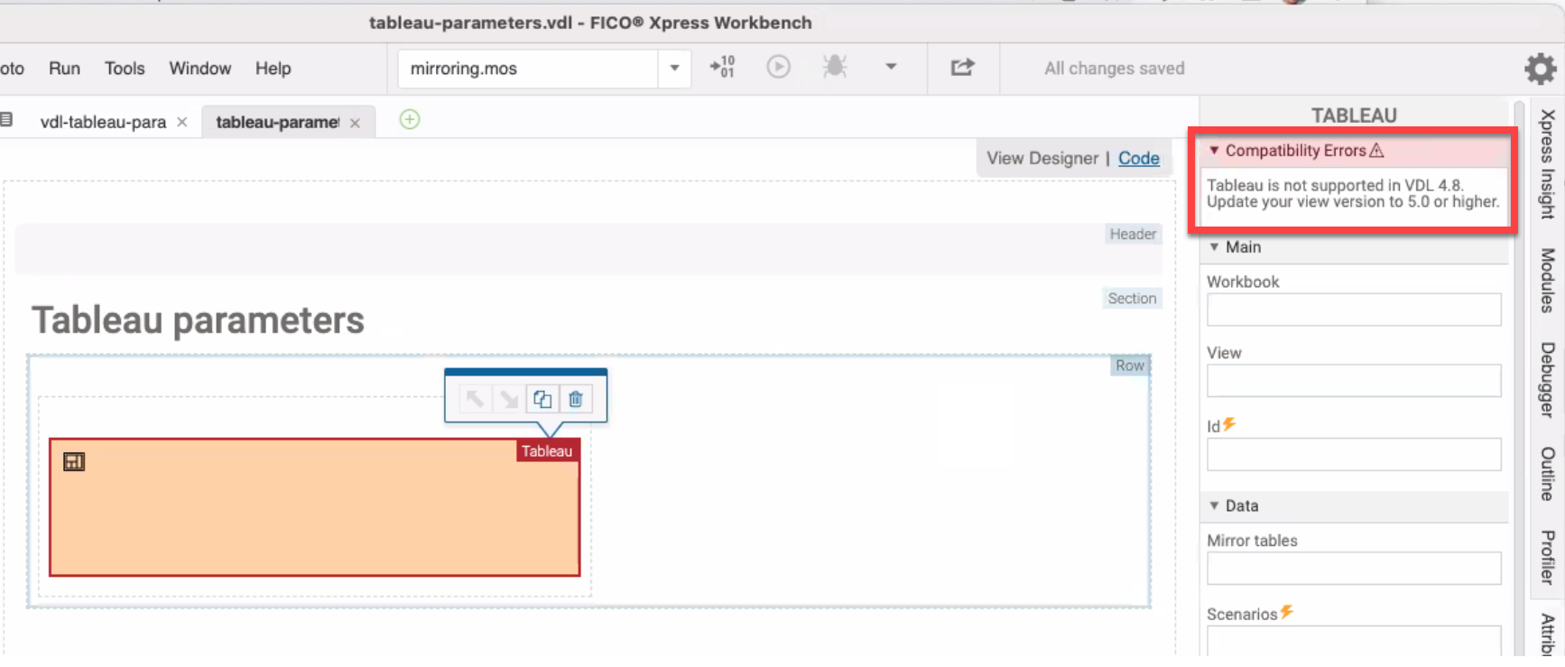Open the Tools menu

[x=125, y=69]
